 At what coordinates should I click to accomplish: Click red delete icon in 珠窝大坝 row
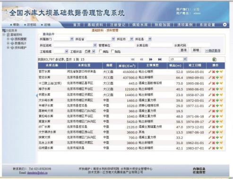(x=214, y=138)
